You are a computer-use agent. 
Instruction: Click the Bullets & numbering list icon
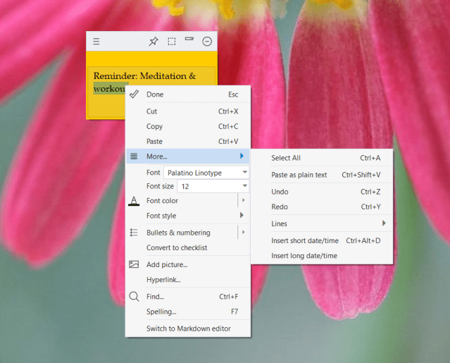[x=134, y=233]
